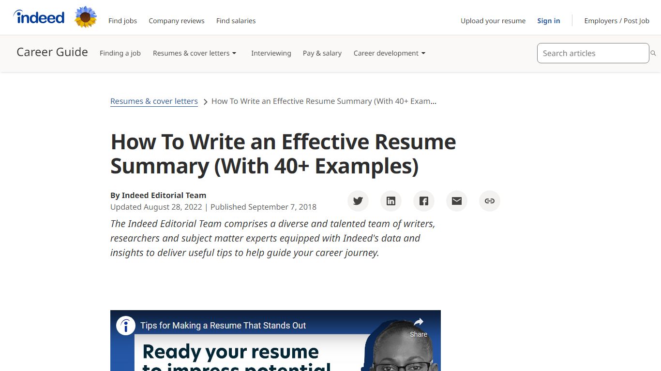Open Find jobs menu item
Screen dimensions: 661x371
123,21
